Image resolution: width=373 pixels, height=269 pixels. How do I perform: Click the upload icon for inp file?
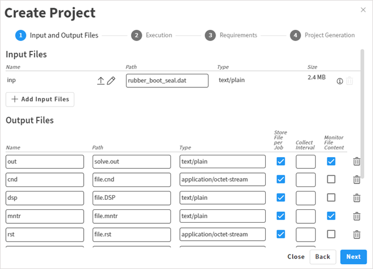click(x=101, y=80)
